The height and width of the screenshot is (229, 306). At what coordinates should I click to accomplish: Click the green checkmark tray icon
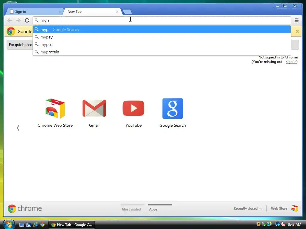pos(264,224)
